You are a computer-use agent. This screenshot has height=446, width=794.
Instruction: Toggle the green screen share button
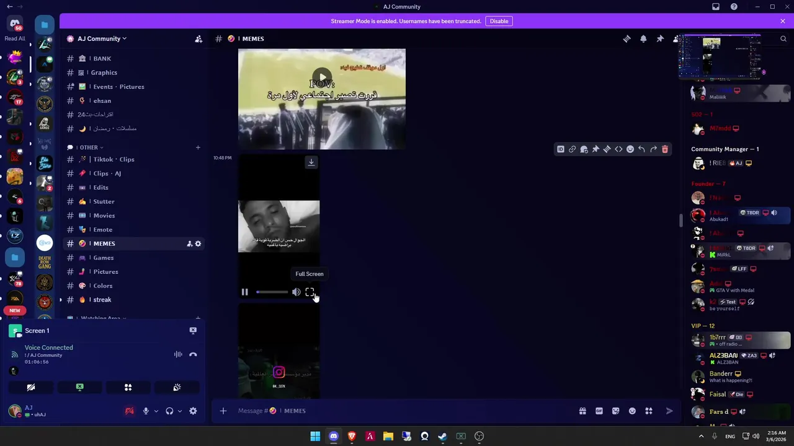pyautogui.click(x=79, y=387)
